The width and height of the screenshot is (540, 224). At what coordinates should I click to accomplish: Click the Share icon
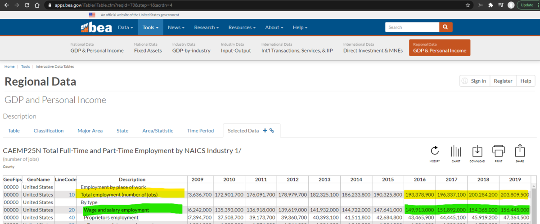(x=520, y=151)
